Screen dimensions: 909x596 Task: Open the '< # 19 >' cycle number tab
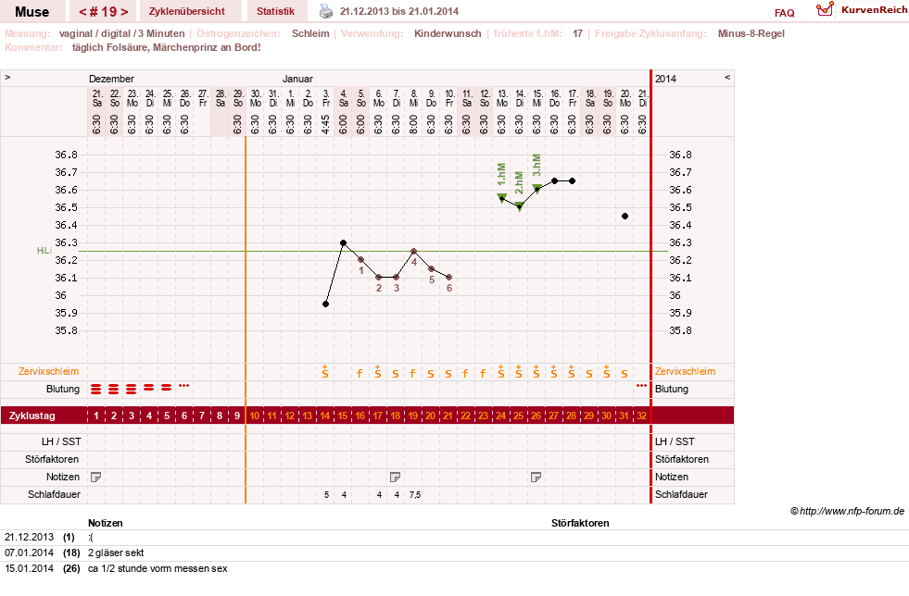104,12
